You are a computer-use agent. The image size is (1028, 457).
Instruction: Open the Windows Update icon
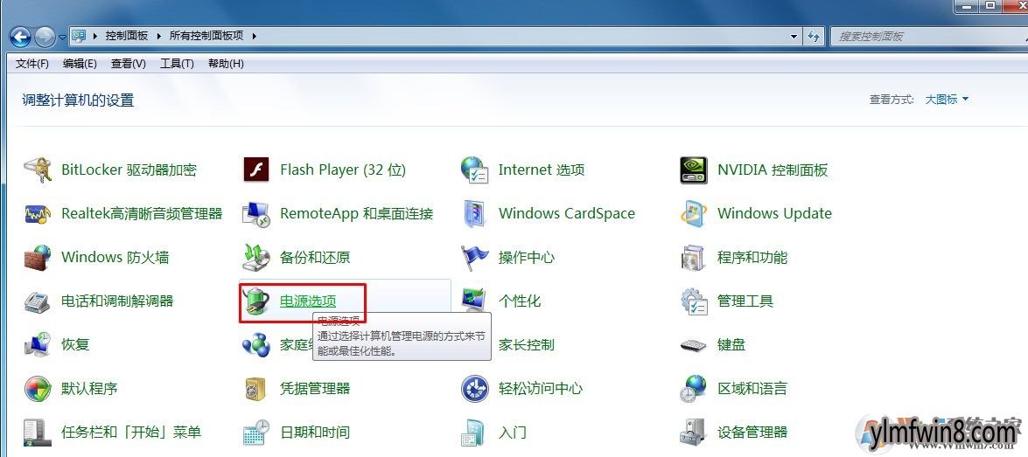pyautogui.click(x=694, y=214)
